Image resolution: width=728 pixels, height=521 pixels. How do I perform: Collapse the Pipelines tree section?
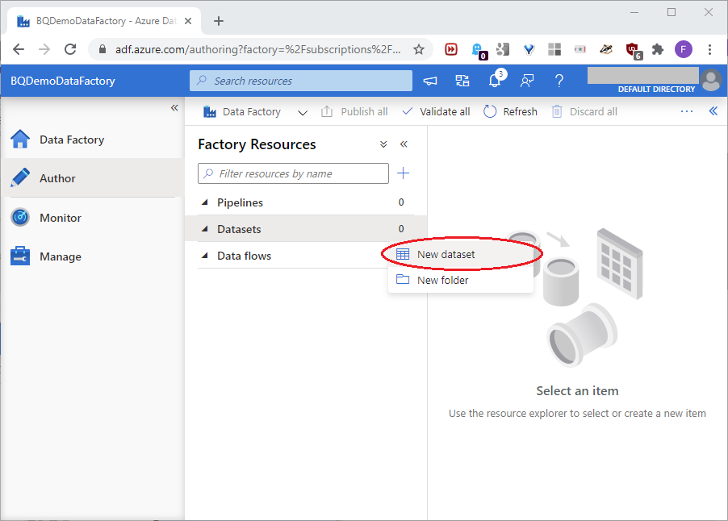tap(205, 202)
